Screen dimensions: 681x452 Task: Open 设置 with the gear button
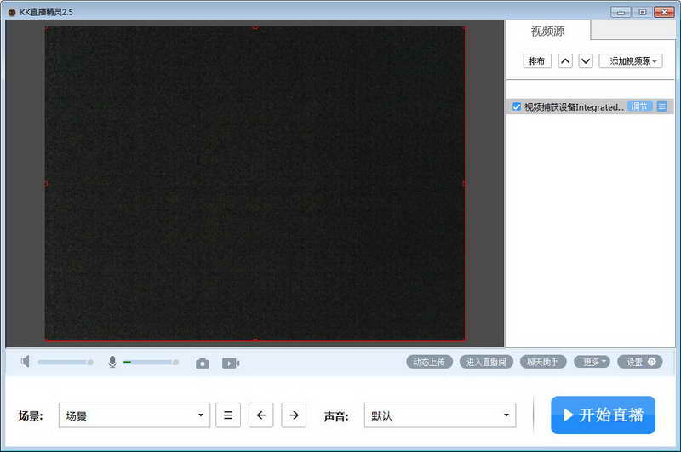pyautogui.click(x=640, y=362)
